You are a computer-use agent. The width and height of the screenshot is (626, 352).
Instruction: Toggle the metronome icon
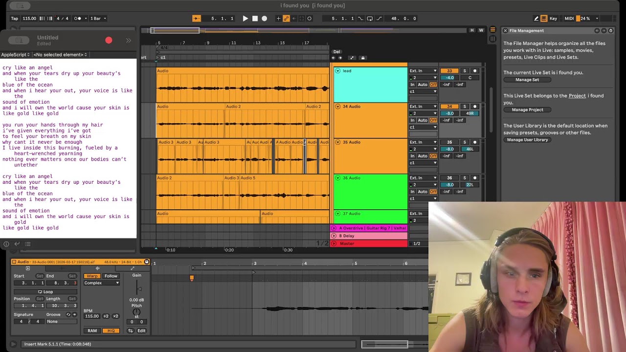[x=77, y=19]
